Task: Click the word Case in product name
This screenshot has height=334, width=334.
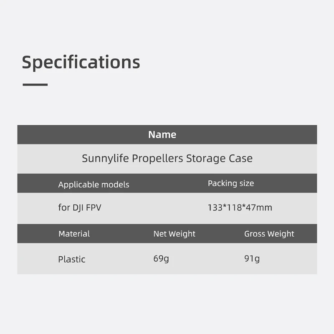Action: 240,159
